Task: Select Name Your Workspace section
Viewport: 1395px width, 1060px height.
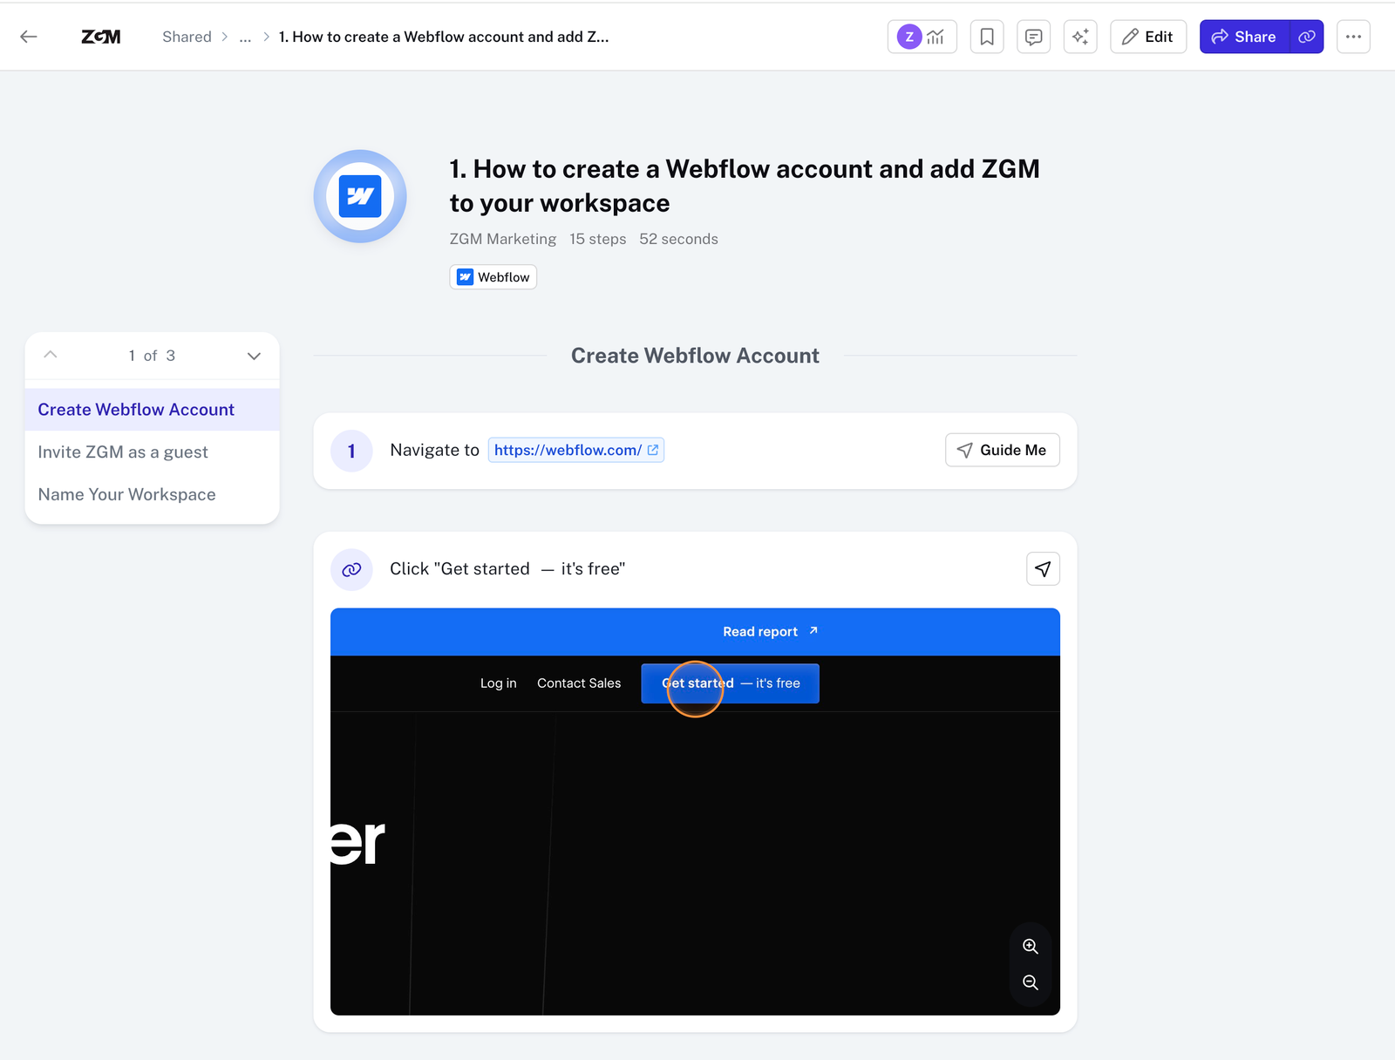Action: click(126, 494)
